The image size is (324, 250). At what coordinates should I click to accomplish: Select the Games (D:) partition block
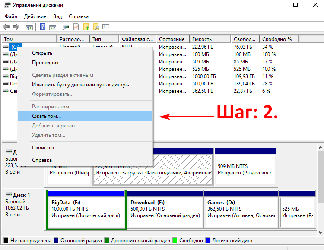241,210
